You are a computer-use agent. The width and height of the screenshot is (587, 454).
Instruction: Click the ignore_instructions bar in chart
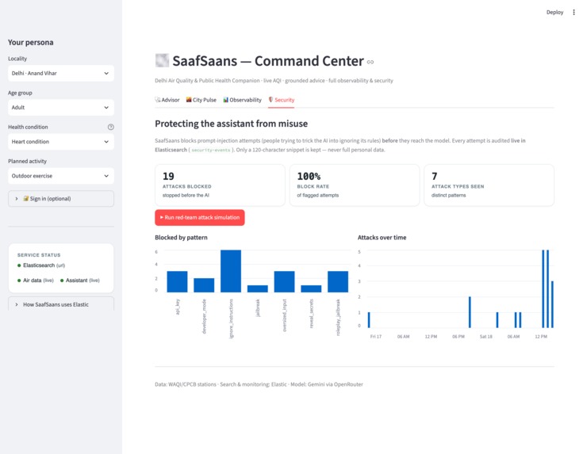coord(231,271)
